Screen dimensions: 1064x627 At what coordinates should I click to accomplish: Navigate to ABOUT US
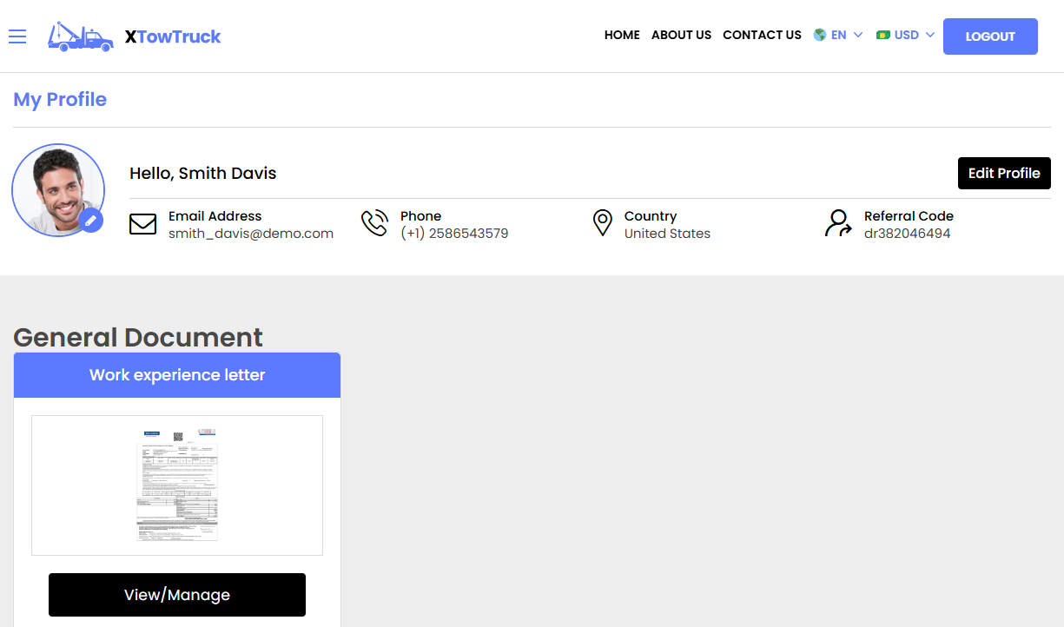click(681, 35)
